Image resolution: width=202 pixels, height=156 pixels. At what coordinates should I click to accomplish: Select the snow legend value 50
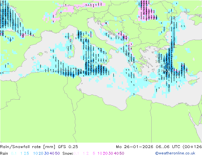point(122,153)
